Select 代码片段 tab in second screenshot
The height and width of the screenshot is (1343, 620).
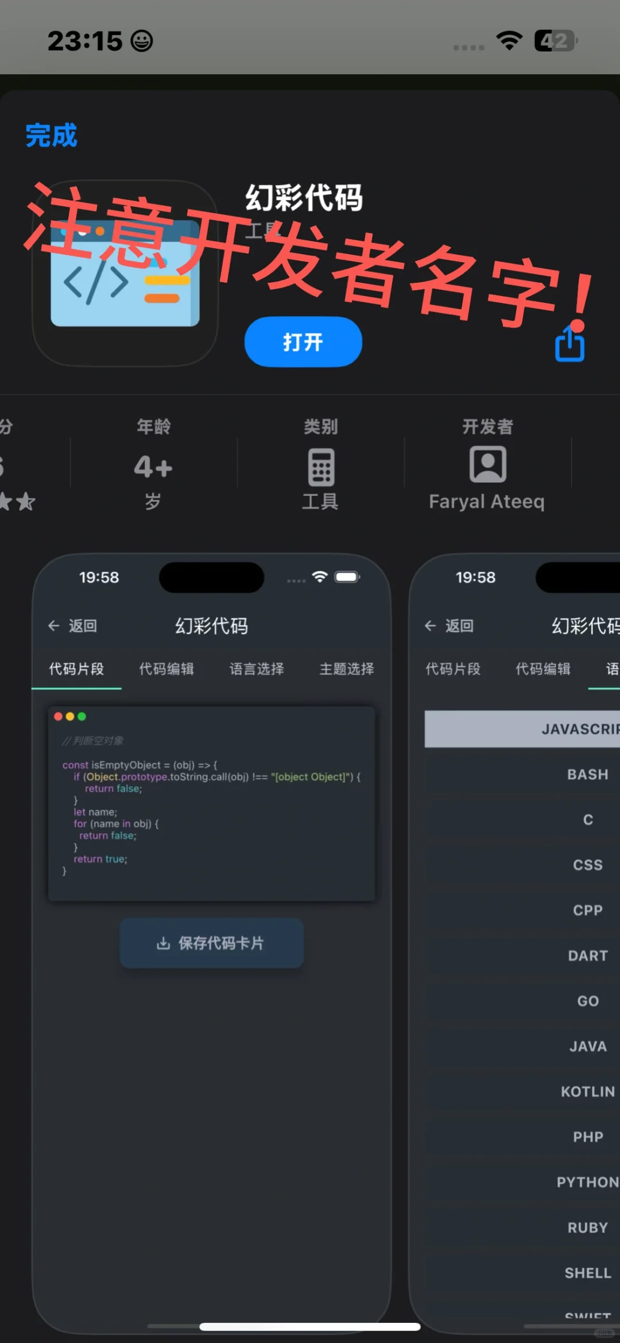pyautogui.click(x=453, y=669)
